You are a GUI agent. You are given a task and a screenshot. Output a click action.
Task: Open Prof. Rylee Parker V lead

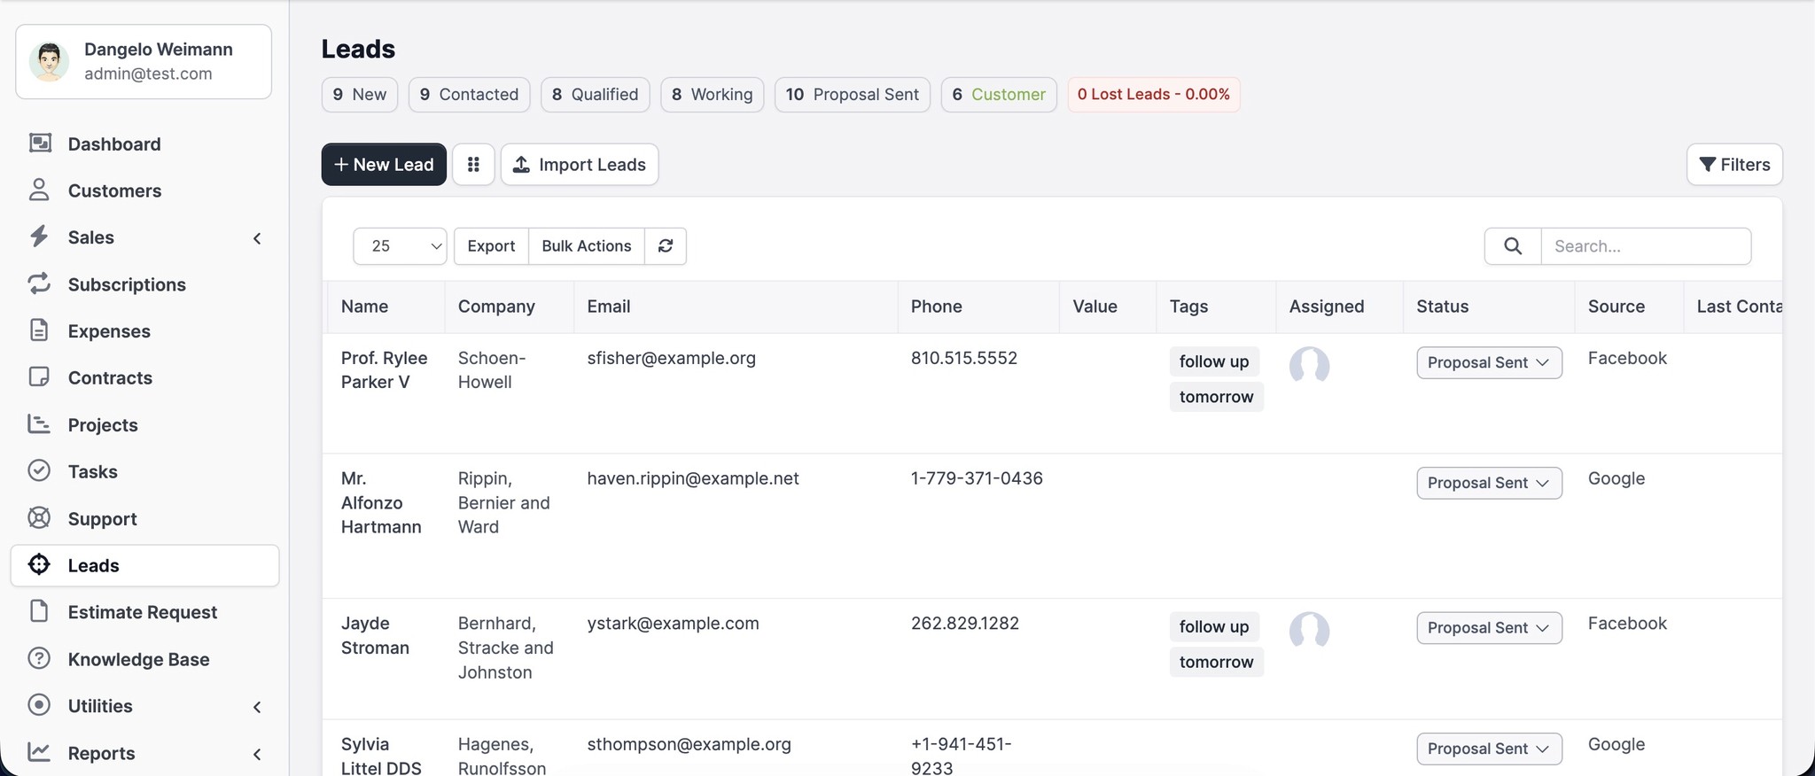[384, 370]
